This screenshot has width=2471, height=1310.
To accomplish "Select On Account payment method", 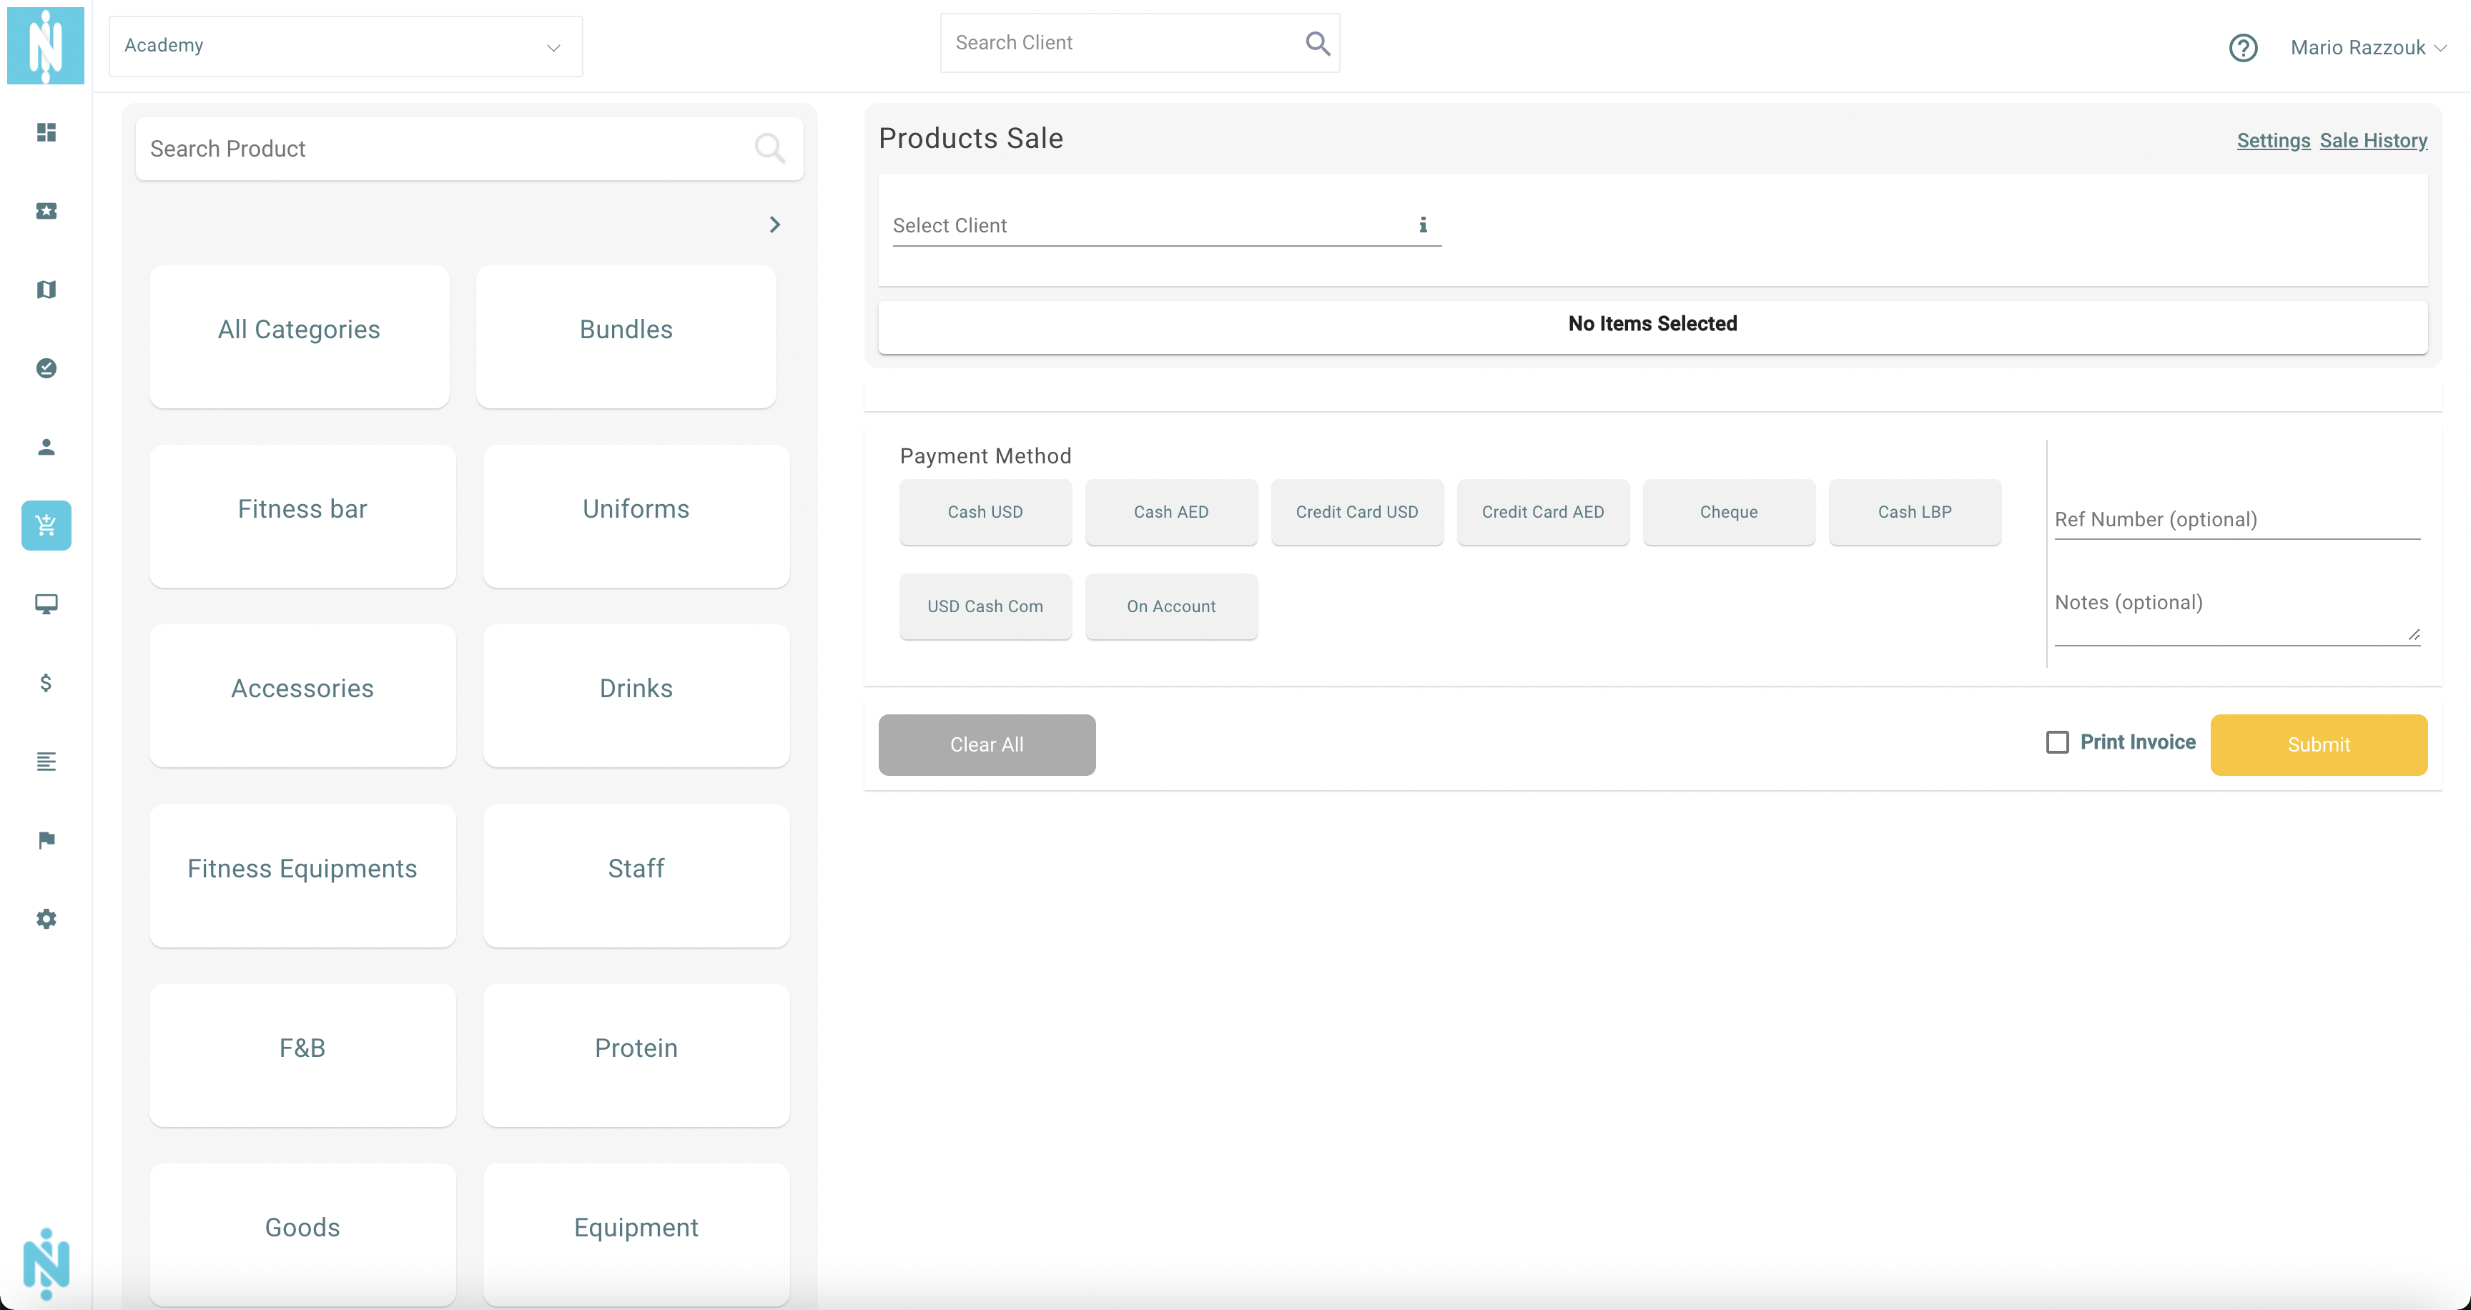I will click(1170, 606).
